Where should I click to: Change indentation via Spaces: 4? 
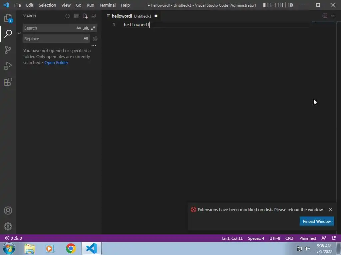pyautogui.click(x=256, y=238)
